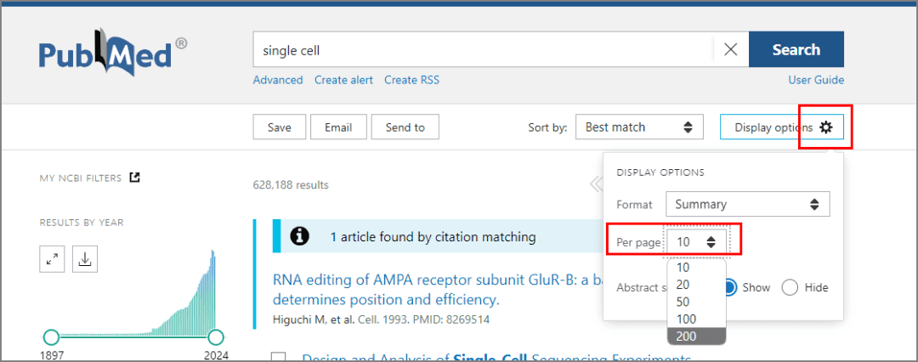
Task: Click the citation matching info icon
Action: pyautogui.click(x=299, y=237)
